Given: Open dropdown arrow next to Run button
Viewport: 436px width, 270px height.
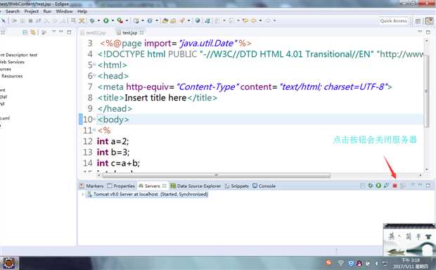Looking at the screenshot, I should coord(113,20).
